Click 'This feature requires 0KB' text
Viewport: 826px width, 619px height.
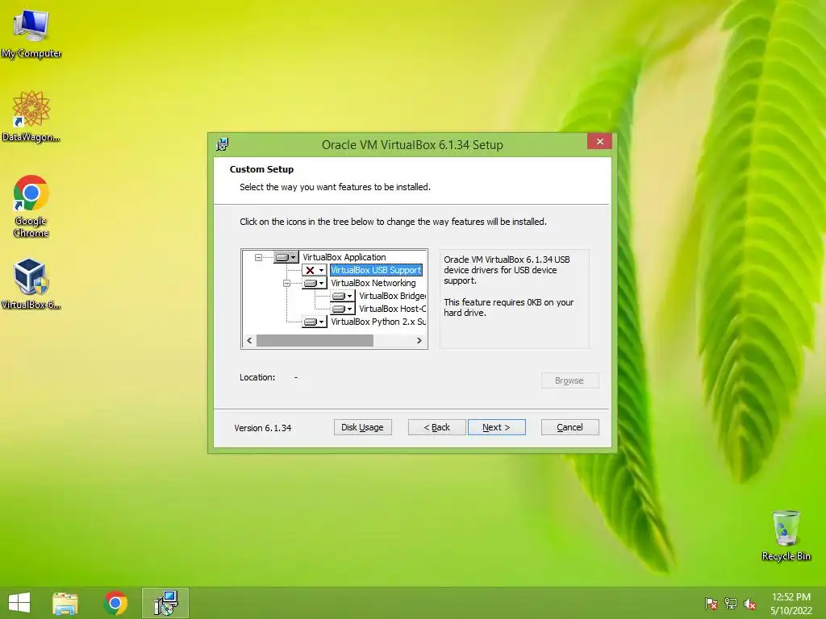(x=509, y=307)
